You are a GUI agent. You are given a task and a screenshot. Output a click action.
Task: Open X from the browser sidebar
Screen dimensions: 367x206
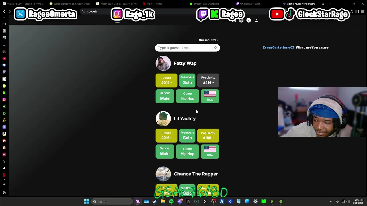pyautogui.click(x=4, y=161)
